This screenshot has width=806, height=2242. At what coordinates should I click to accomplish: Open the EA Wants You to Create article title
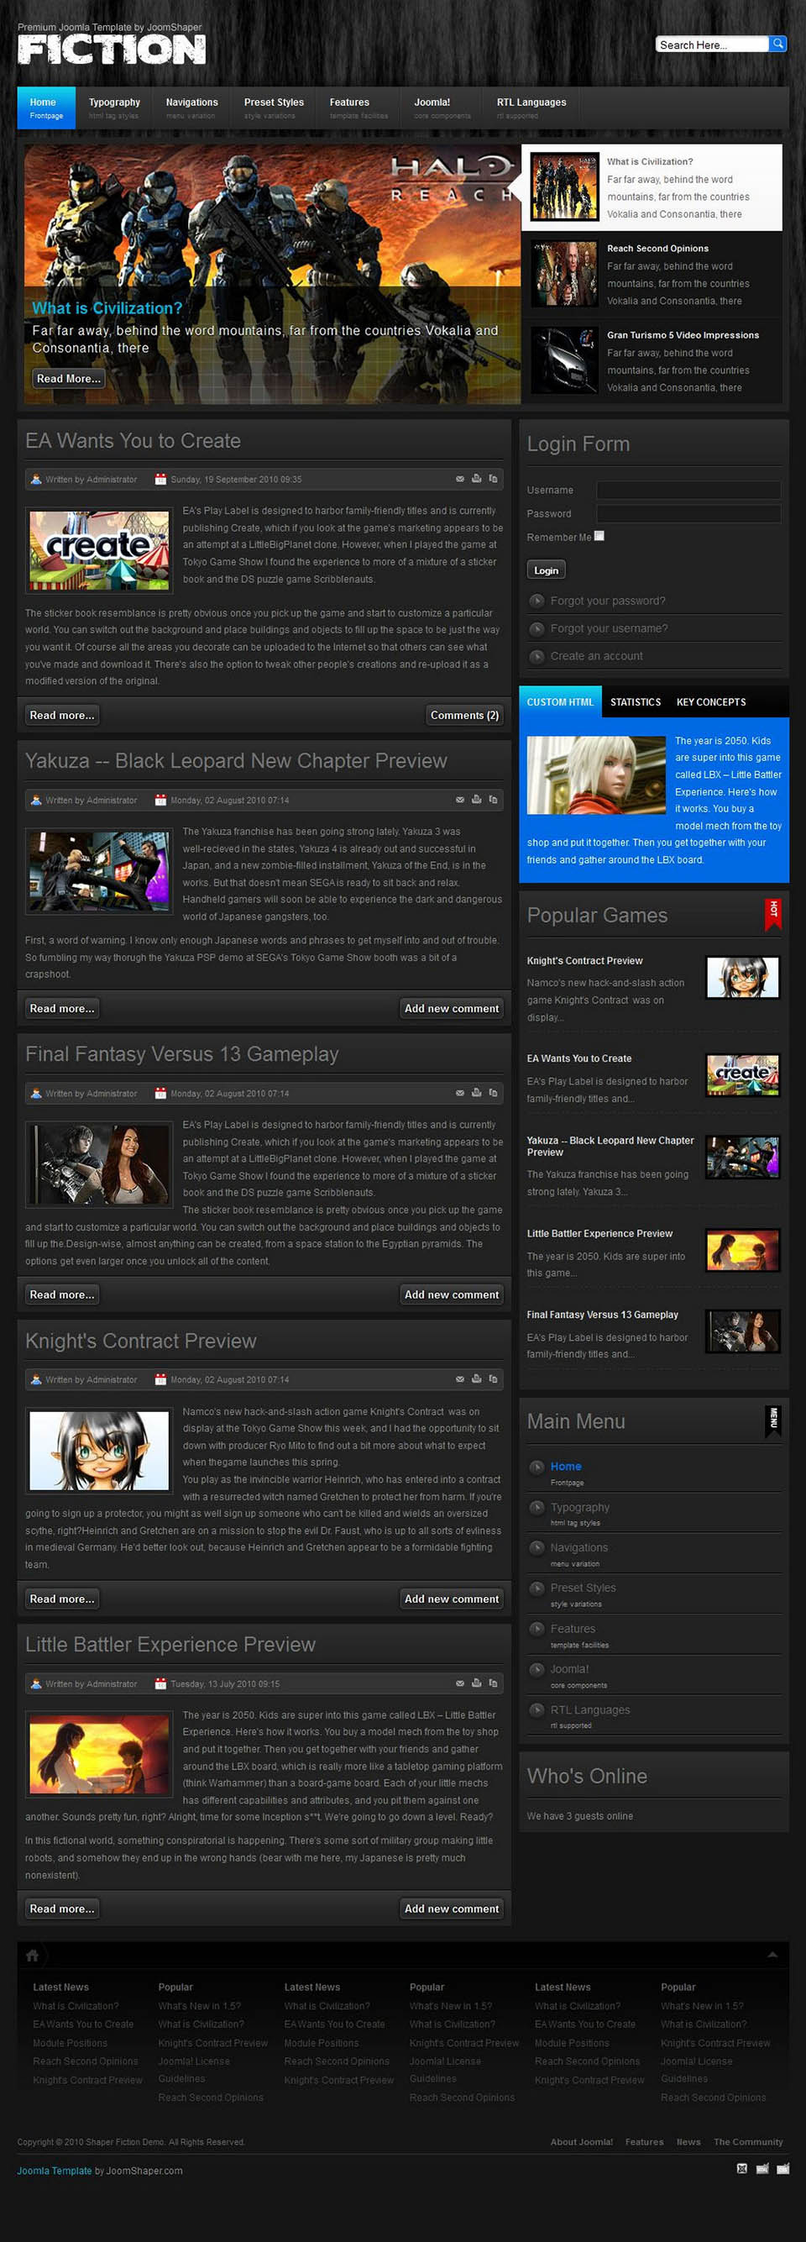click(x=133, y=440)
